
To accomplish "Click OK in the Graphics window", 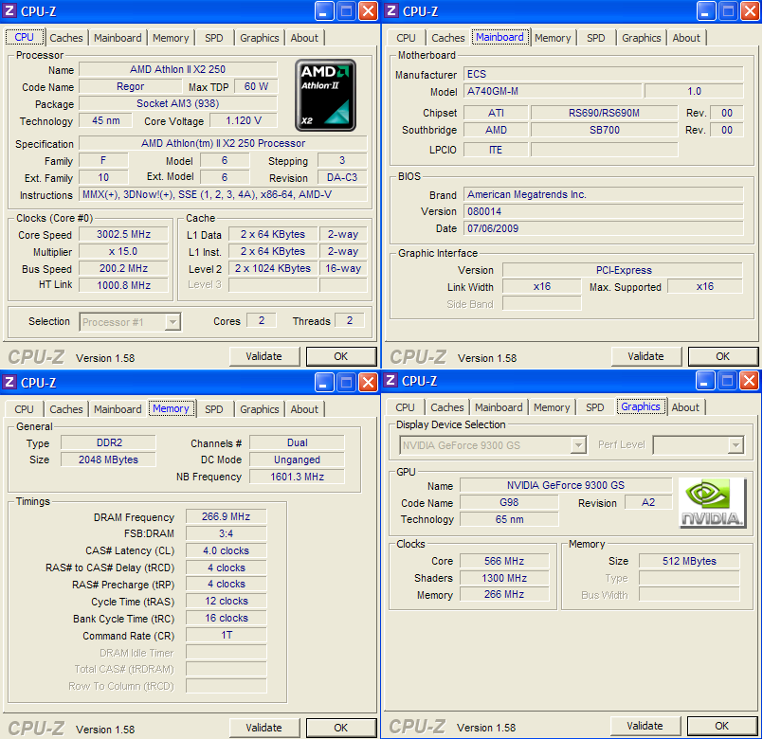I will click(722, 726).
